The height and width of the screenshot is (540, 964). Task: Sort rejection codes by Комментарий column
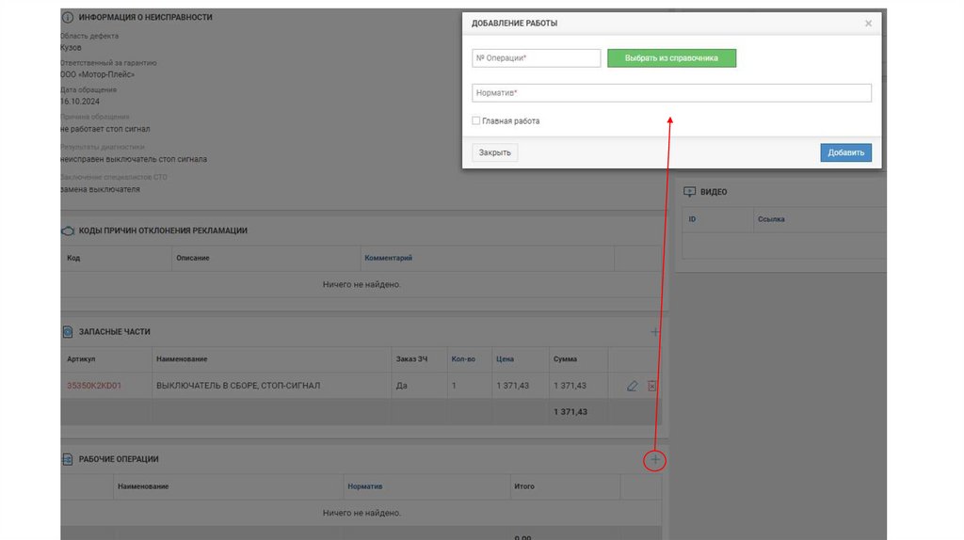[x=388, y=258]
